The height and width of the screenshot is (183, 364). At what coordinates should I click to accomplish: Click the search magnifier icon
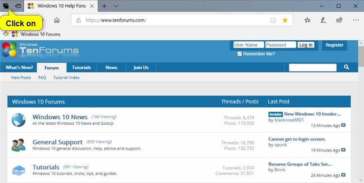[x=347, y=67]
